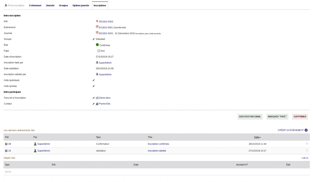Open contact Plume Elle
This screenshot has width=313, height=182.
[x=105, y=104]
